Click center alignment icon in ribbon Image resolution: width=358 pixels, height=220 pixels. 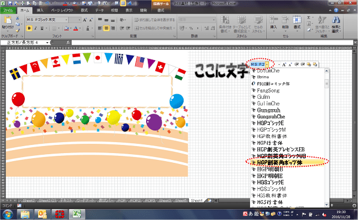[106, 28]
